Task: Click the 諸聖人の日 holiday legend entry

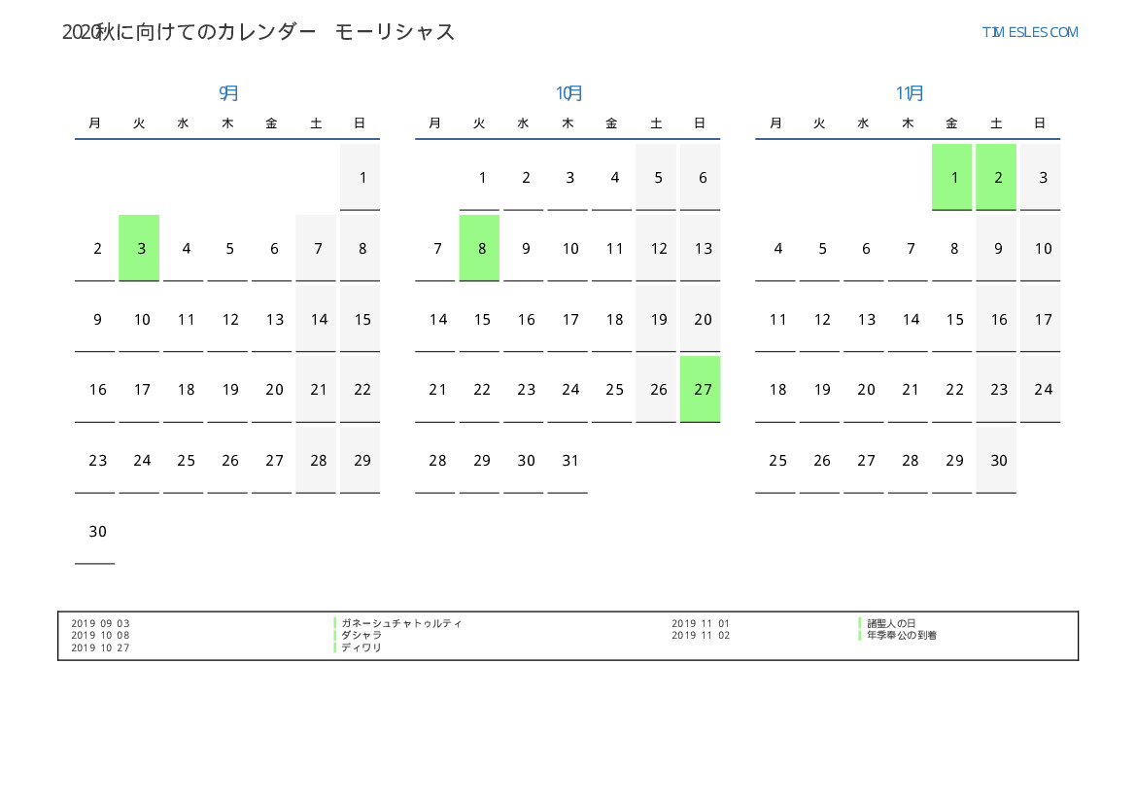Action: pyautogui.click(x=891, y=623)
